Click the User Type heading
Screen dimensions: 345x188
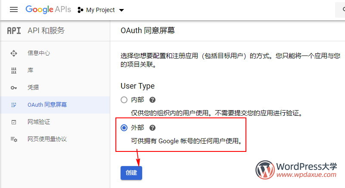point(137,86)
